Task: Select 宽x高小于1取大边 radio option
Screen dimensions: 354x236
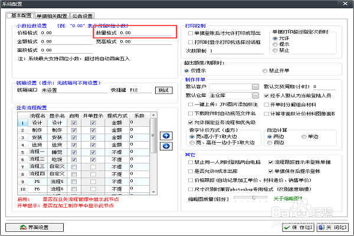Action: tap(192, 137)
